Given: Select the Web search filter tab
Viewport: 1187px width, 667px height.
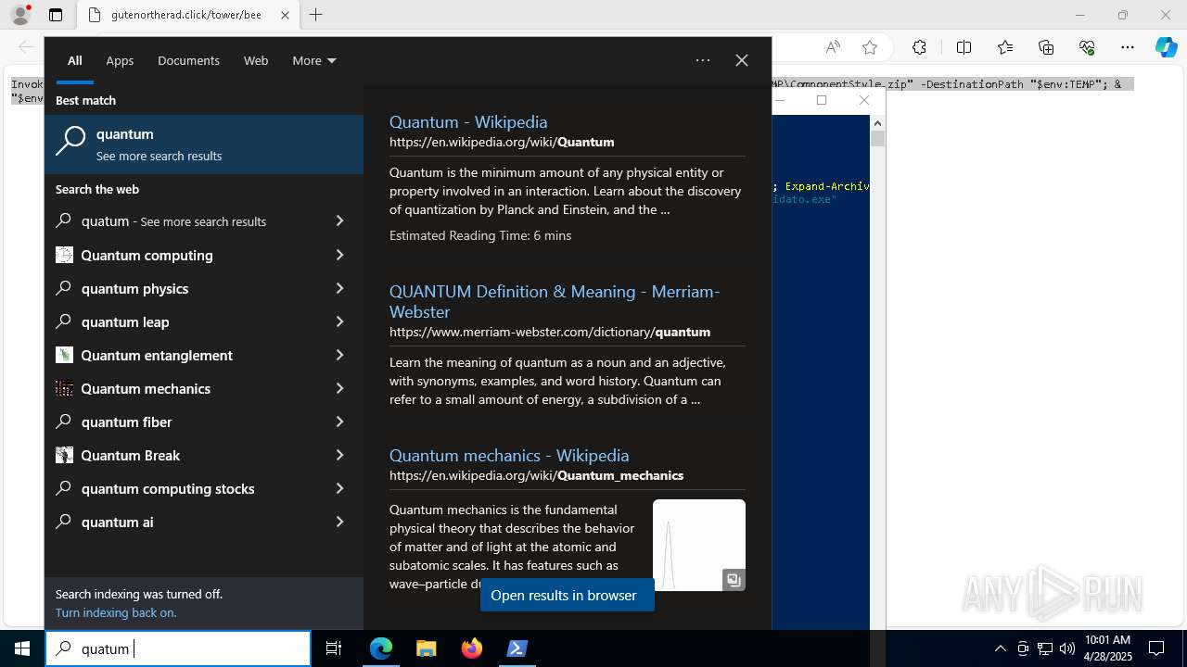Looking at the screenshot, I should point(256,61).
